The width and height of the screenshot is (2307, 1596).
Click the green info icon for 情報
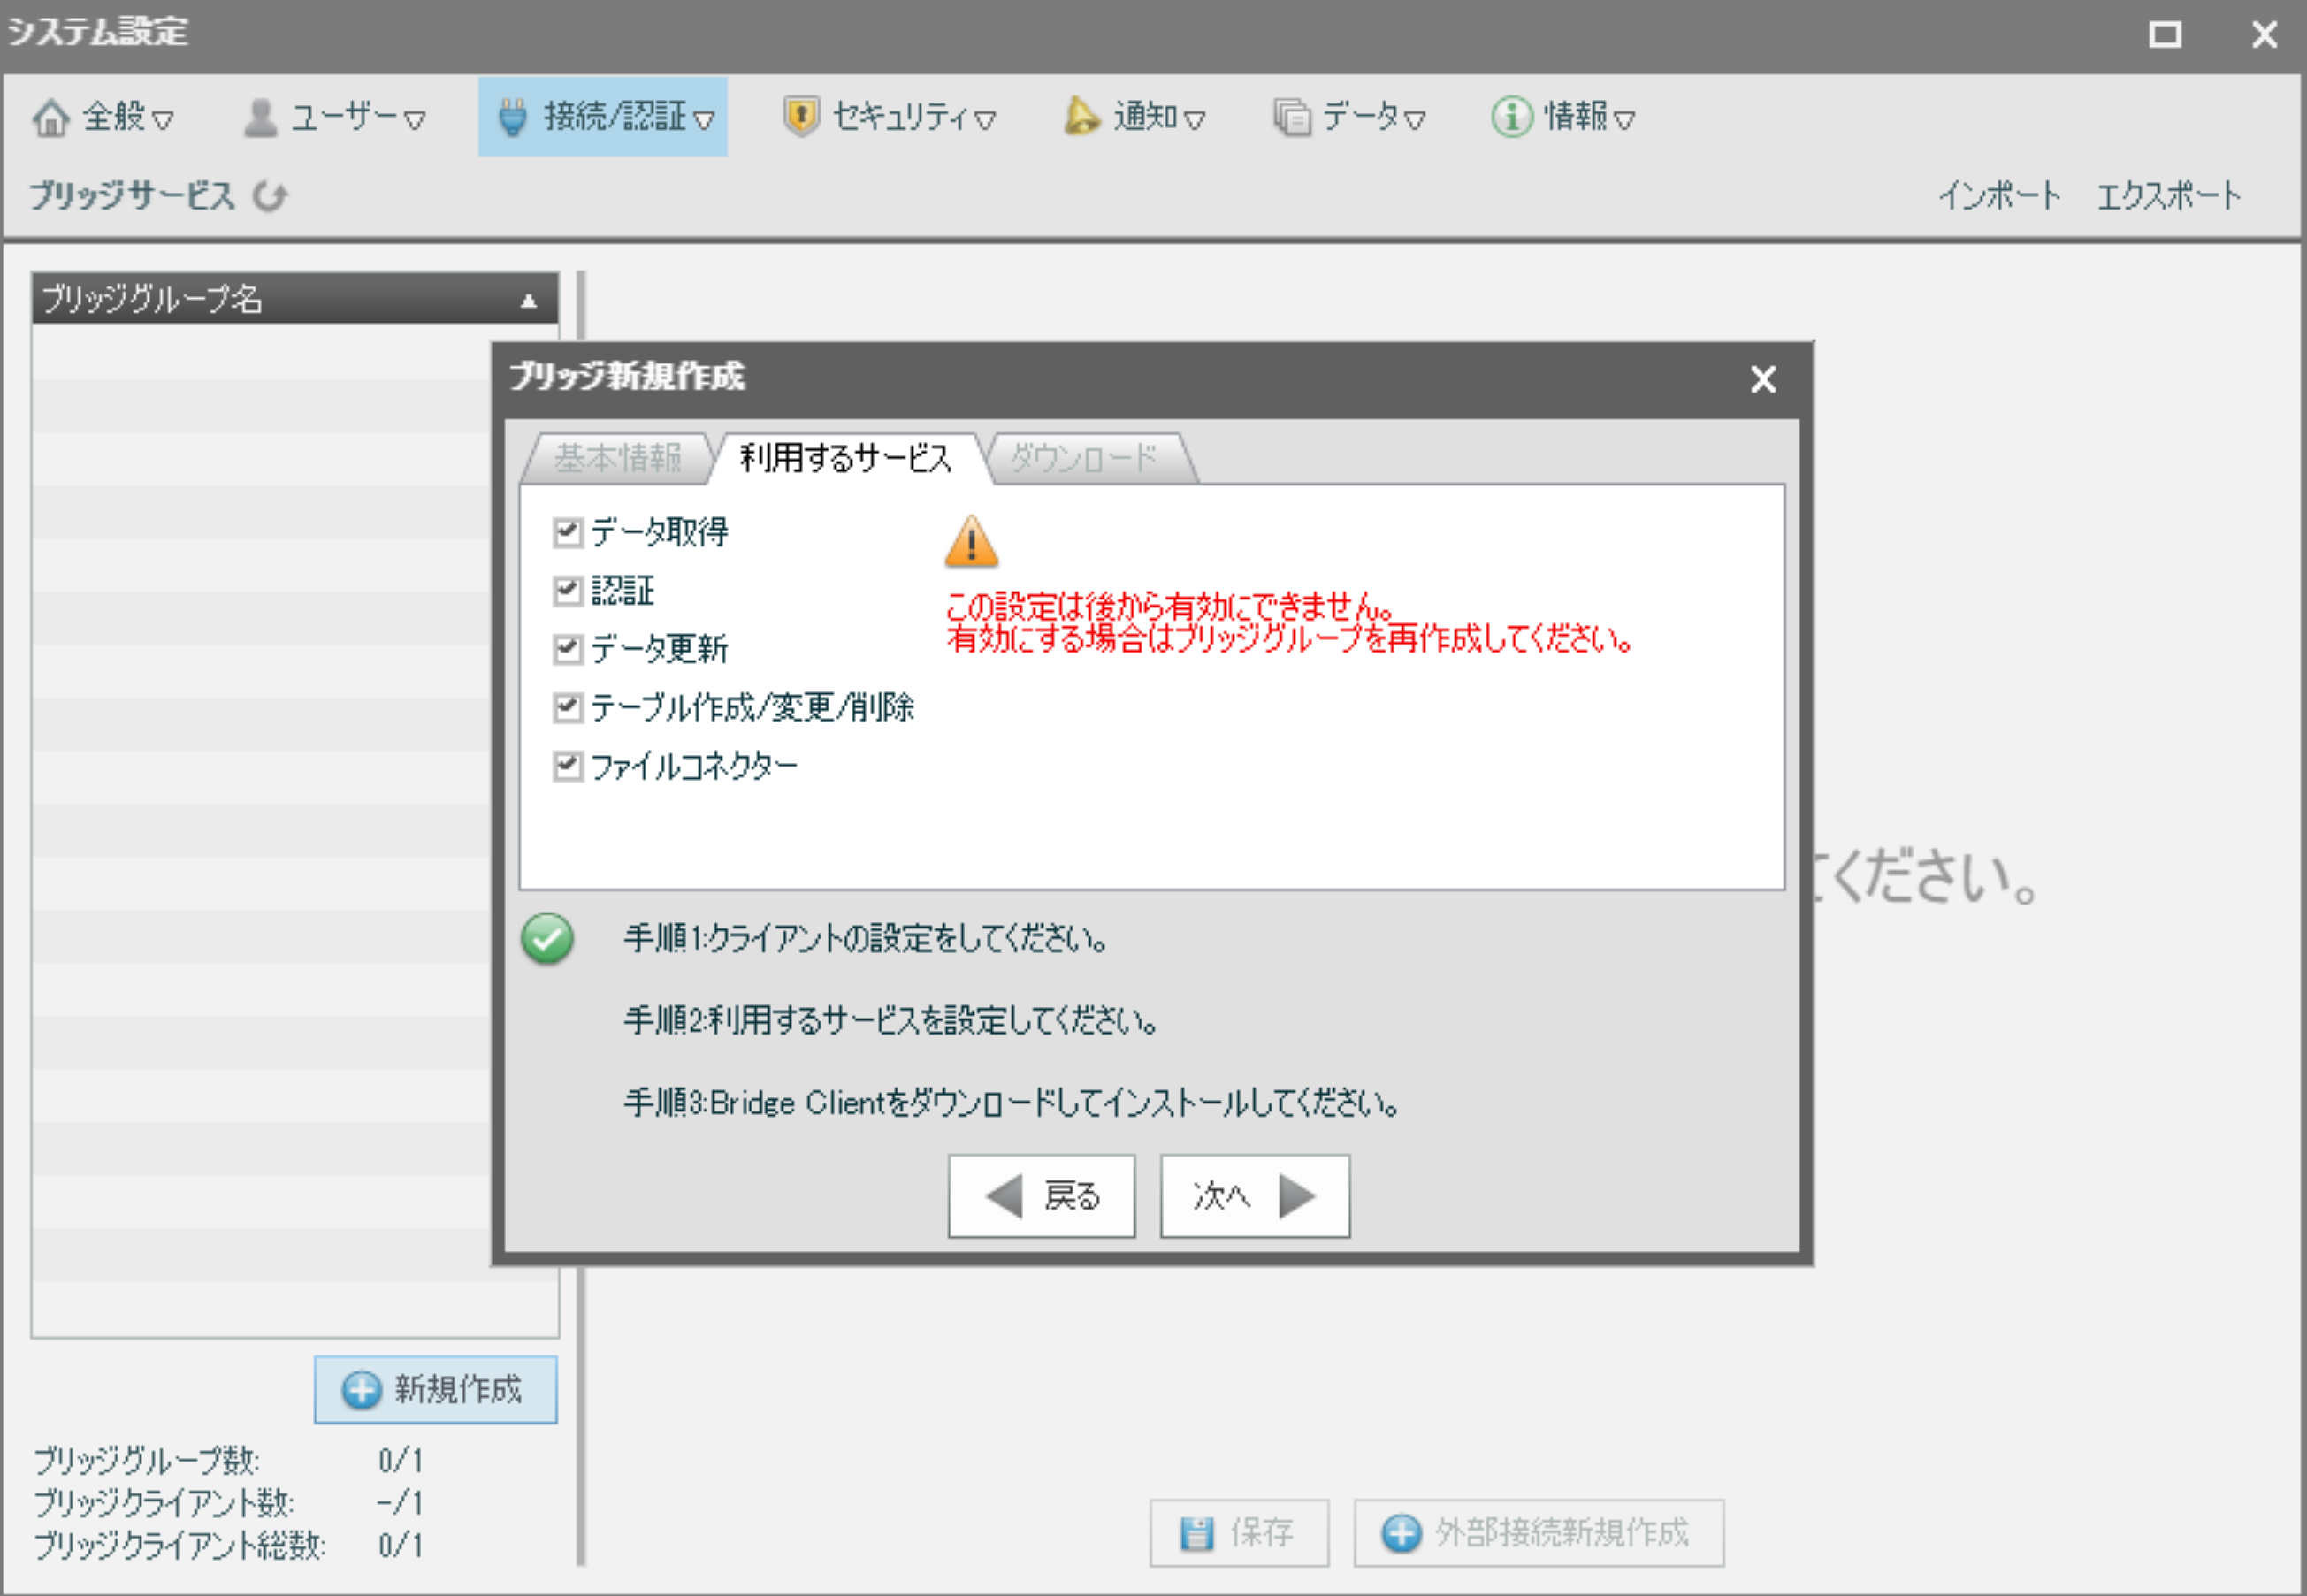pyautogui.click(x=1511, y=117)
